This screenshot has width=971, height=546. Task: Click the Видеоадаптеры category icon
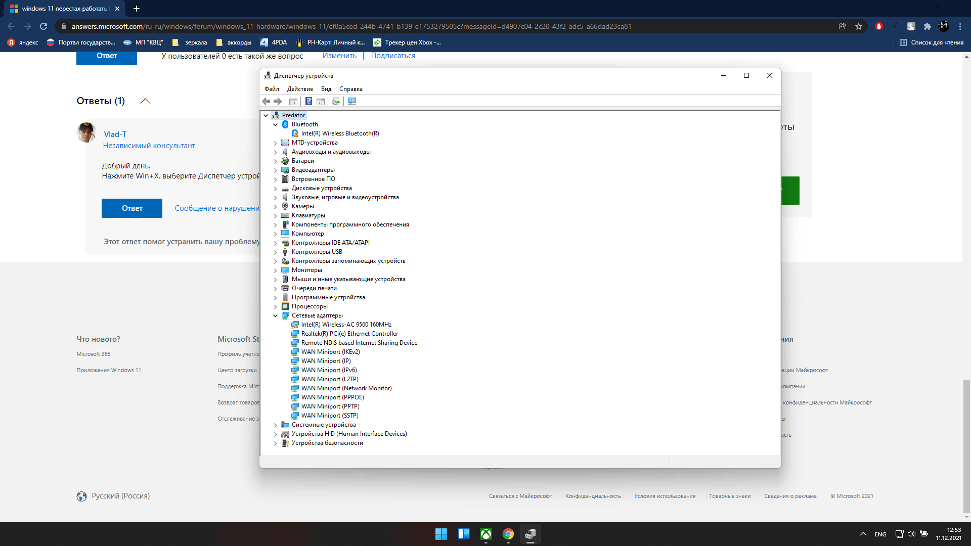click(x=285, y=170)
